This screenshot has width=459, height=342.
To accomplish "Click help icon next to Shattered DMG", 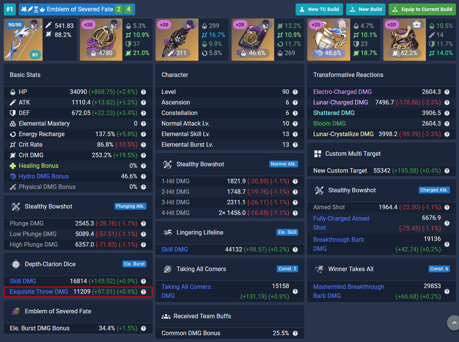I will 447,113.
